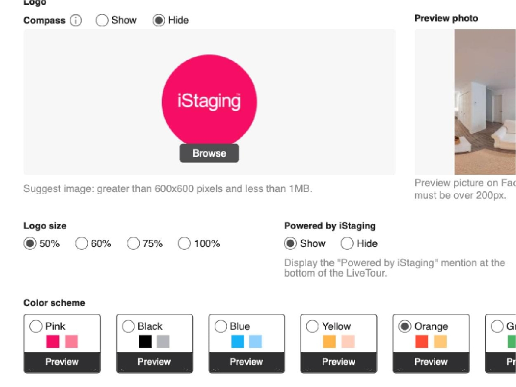The height and width of the screenshot is (387, 516).
Task: Select Hide for Compass
Action: pos(159,20)
